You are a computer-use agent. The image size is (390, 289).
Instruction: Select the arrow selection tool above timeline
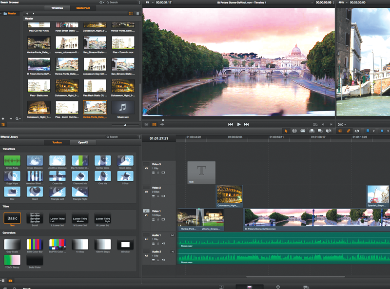coord(286,131)
